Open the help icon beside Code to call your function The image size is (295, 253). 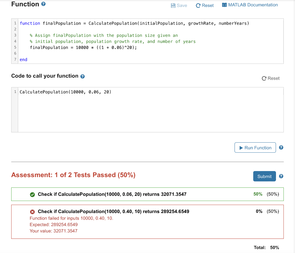(82, 76)
